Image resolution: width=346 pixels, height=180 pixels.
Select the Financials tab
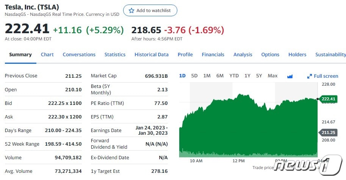213,54
